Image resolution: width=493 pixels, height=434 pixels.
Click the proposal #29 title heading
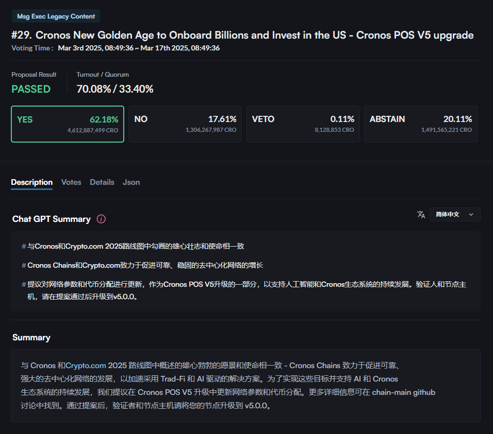pyautogui.click(x=242, y=36)
